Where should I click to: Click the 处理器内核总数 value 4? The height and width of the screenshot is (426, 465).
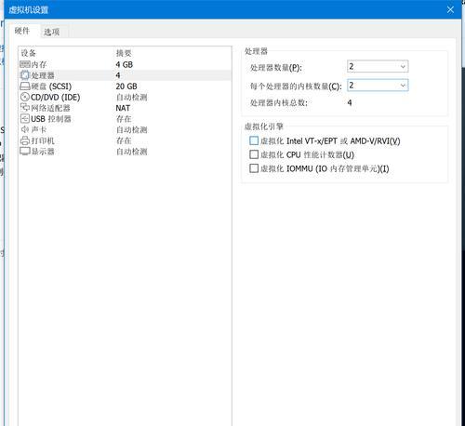click(350, 102)
